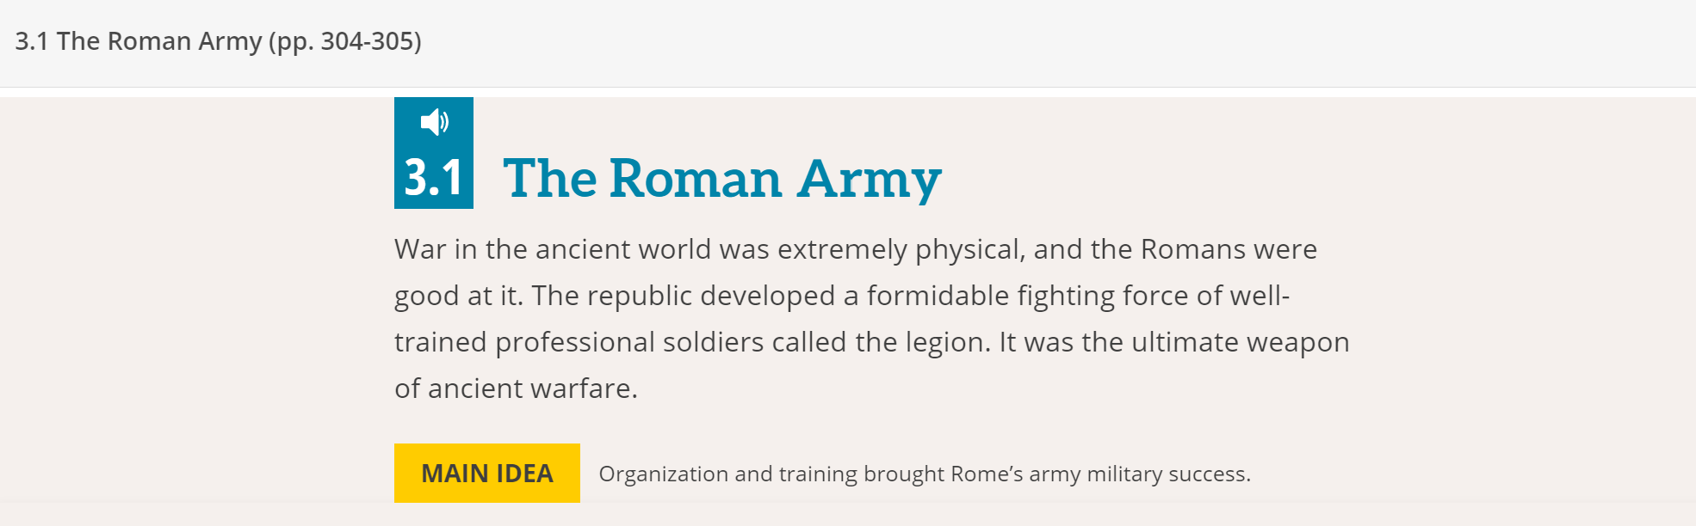1696x526 pixels.
Task: Play the section audio speaker icon
Action: pyautogui.click(x=434, y=122)
